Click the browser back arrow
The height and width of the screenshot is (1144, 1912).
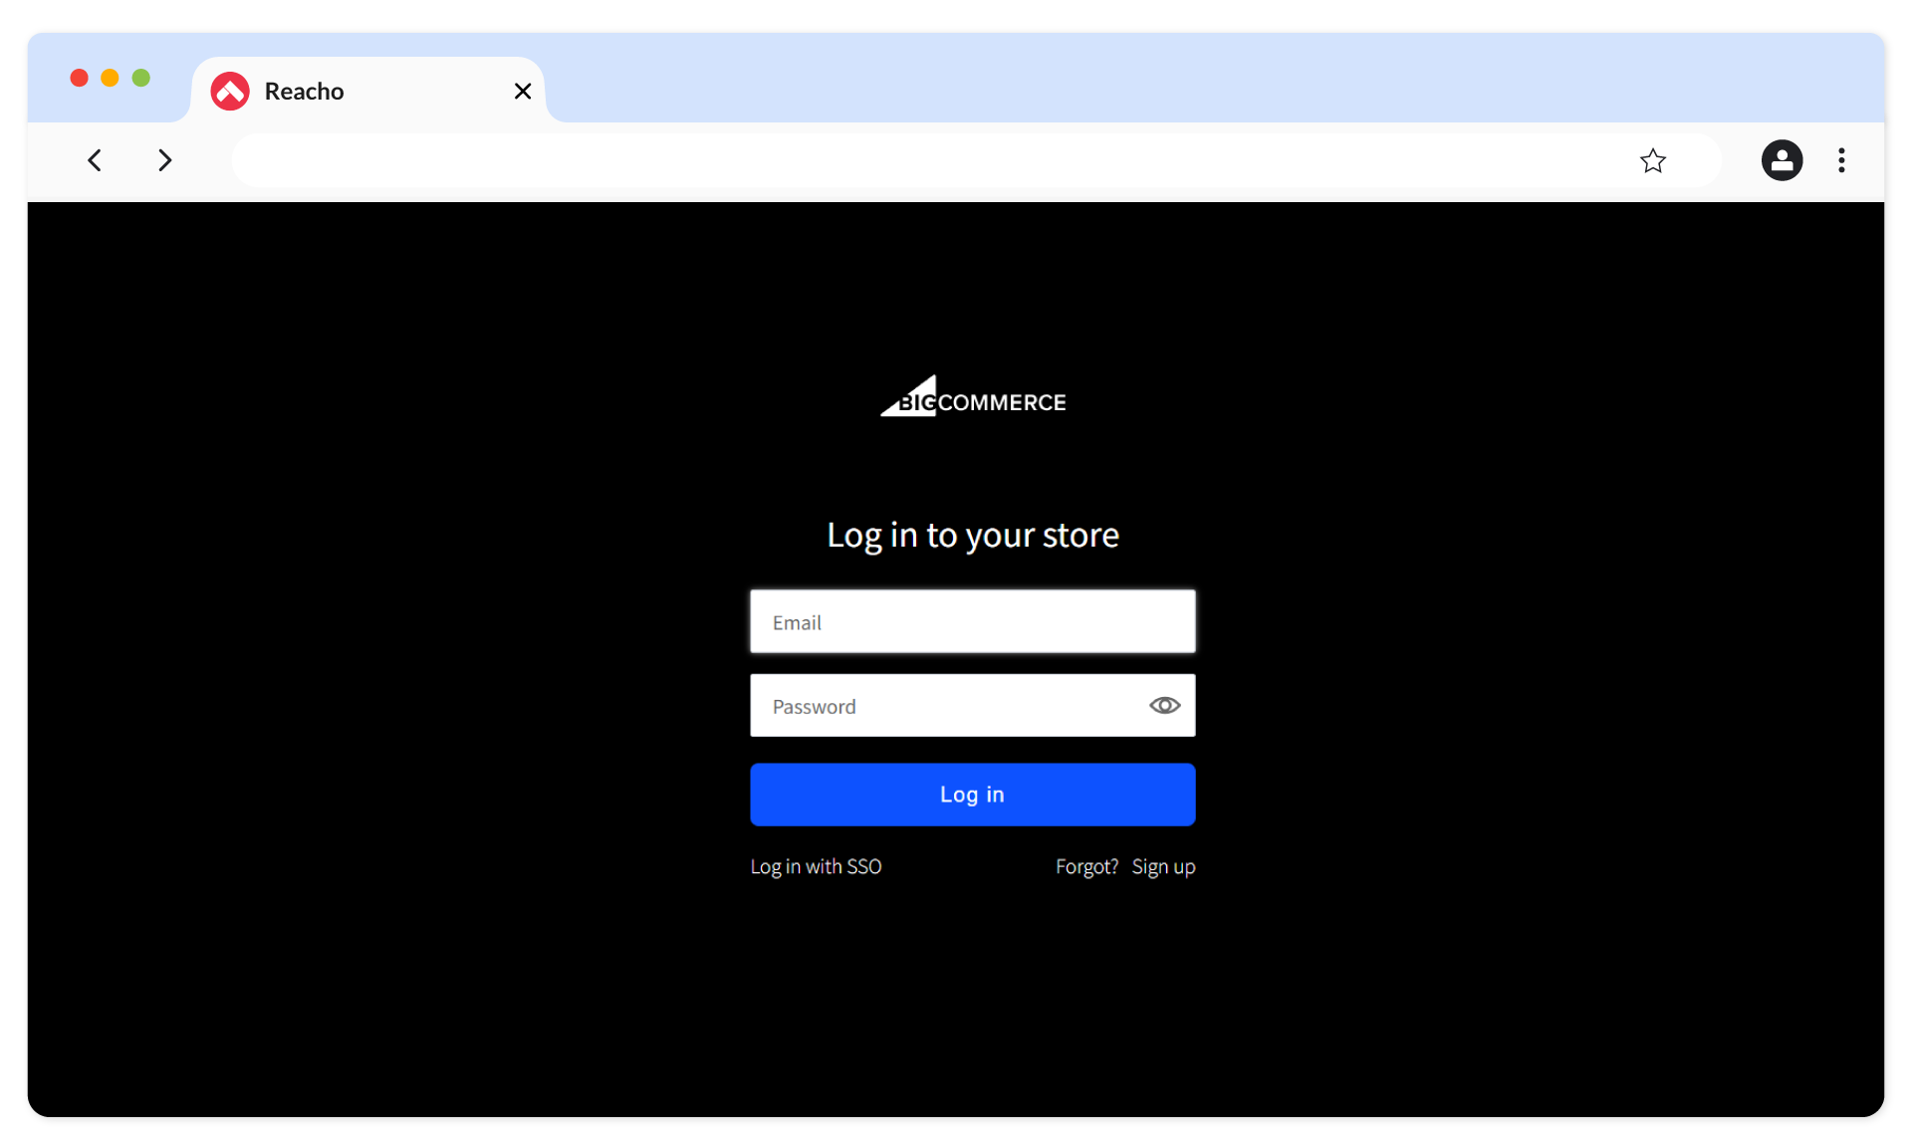point(95,160)
